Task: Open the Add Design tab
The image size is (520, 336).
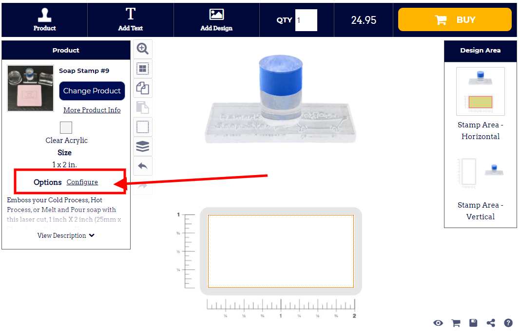Action: click(x=216, y=20)
